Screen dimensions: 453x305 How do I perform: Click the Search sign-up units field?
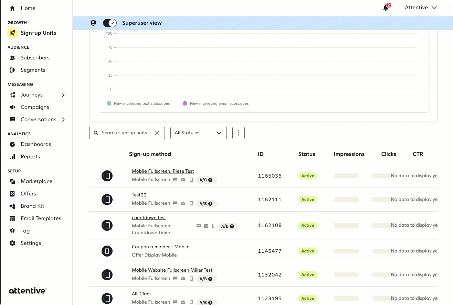click(126, 133)
